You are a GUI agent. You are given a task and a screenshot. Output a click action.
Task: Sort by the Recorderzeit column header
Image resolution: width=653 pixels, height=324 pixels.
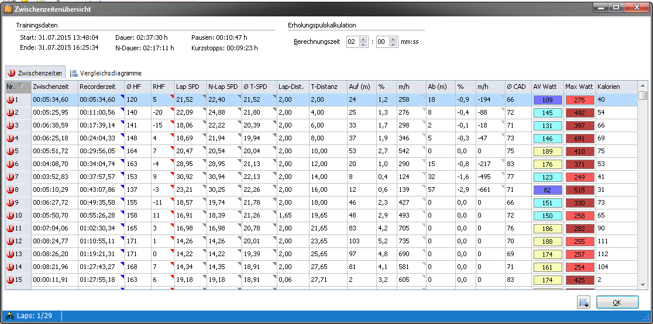tap(101, 87)
